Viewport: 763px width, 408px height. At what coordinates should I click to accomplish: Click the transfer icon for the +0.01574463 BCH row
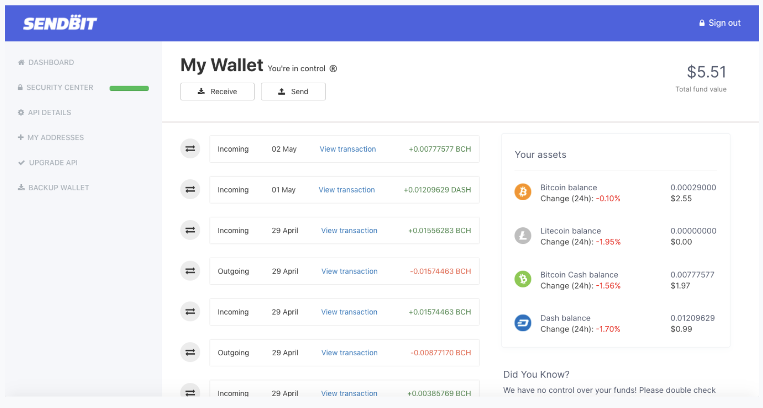190,311
